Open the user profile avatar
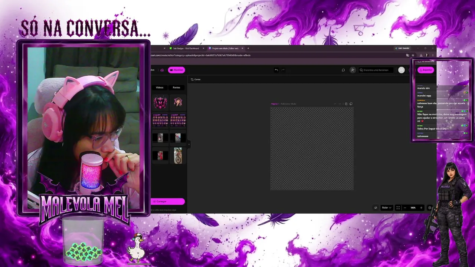475x267 pixels. point(401,70)
